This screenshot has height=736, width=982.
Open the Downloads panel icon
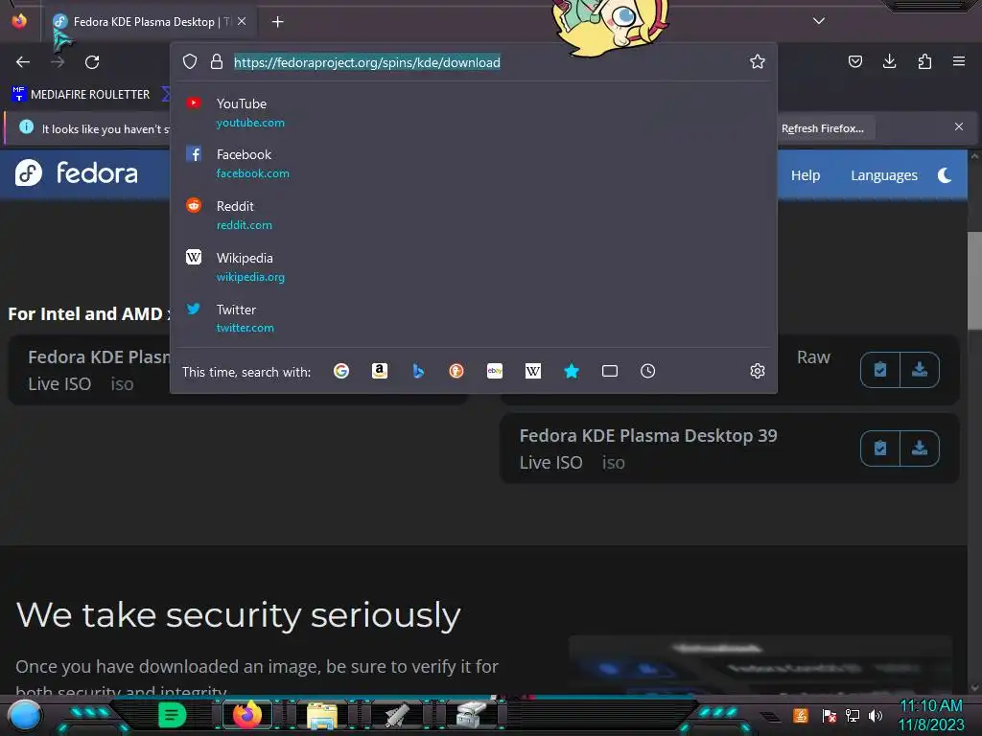click(889, 61)
